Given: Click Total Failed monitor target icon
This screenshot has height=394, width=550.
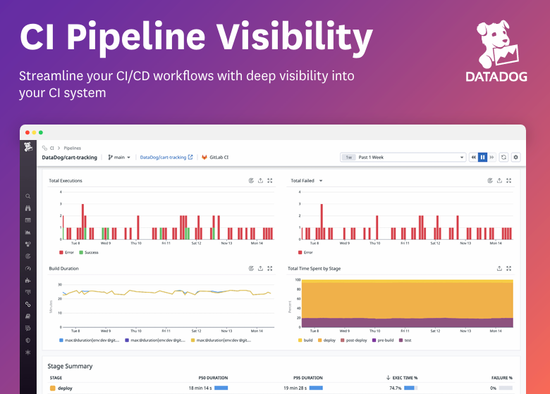Looking at the screenshot, I should (x=489, y=181).
